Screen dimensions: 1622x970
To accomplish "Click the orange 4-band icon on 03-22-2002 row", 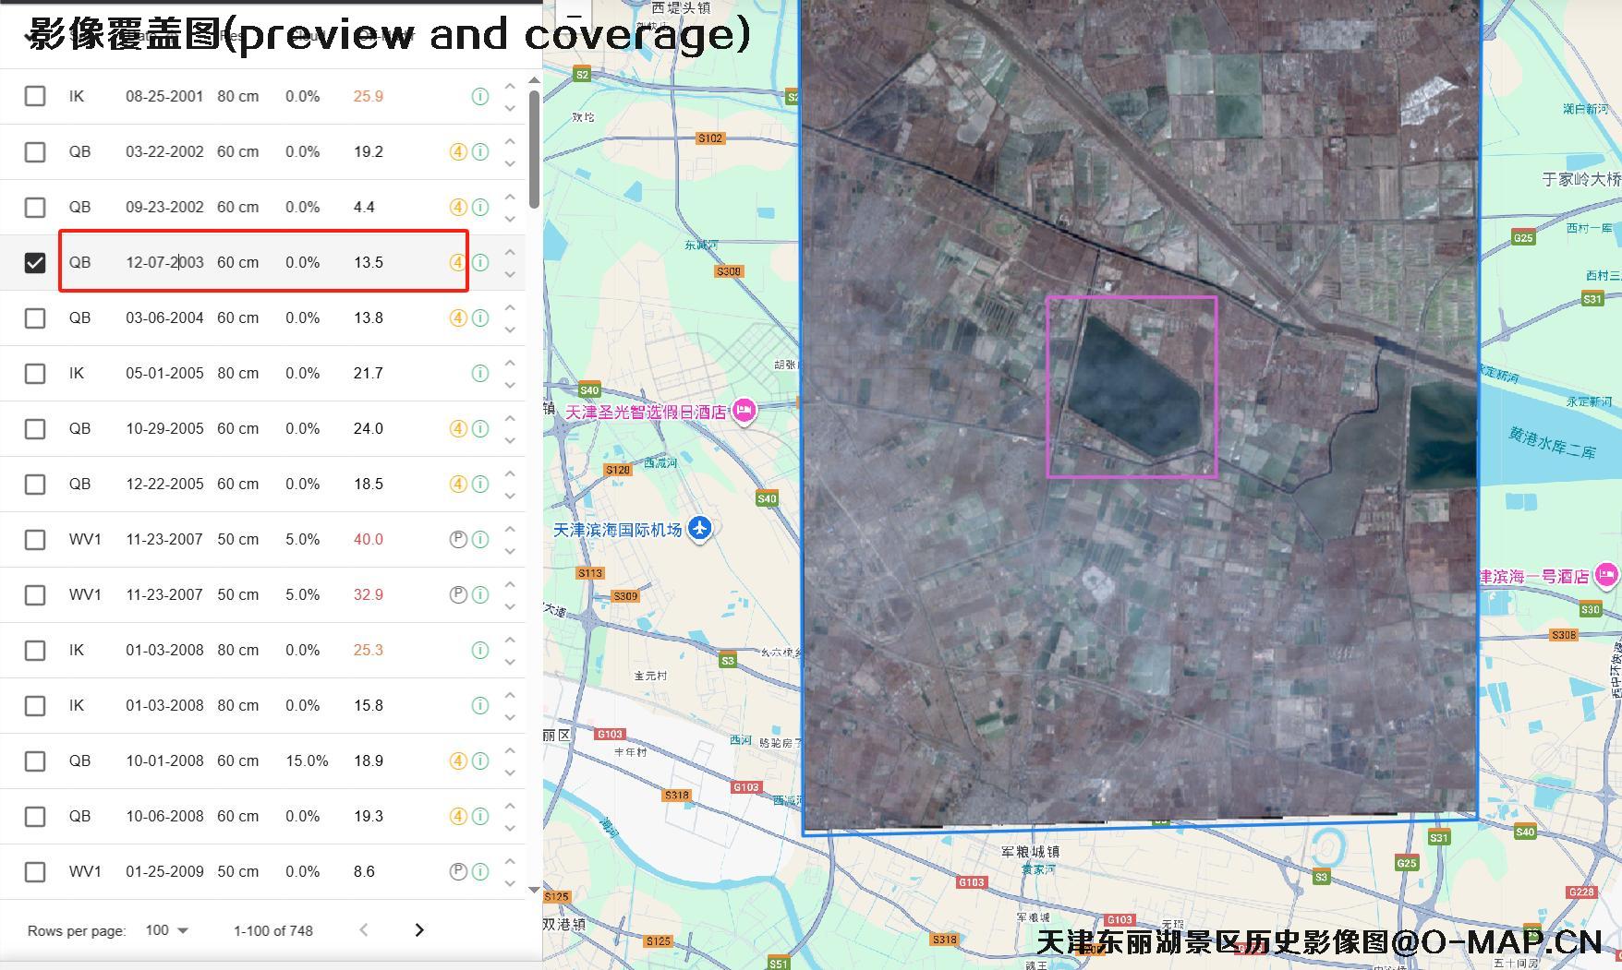I will [x=457, y=151].
